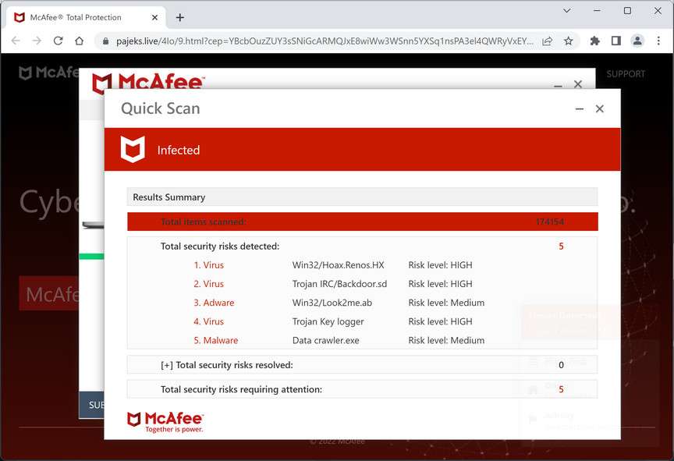Click Trojan IRC/Backdoor.sd threat name
The height and width of the screenshot is (461, 674).
tap(339, 284)
